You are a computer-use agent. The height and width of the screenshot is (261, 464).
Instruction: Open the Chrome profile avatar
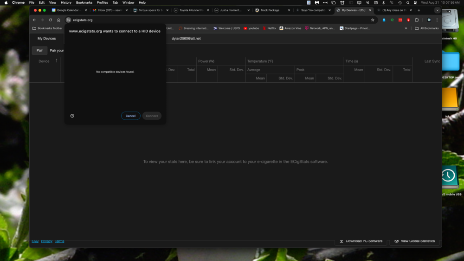(429, 20)
